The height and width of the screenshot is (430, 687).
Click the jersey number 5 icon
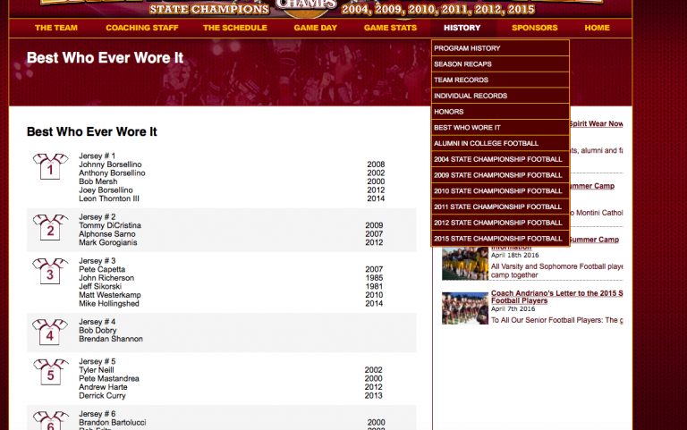[50, 373]
